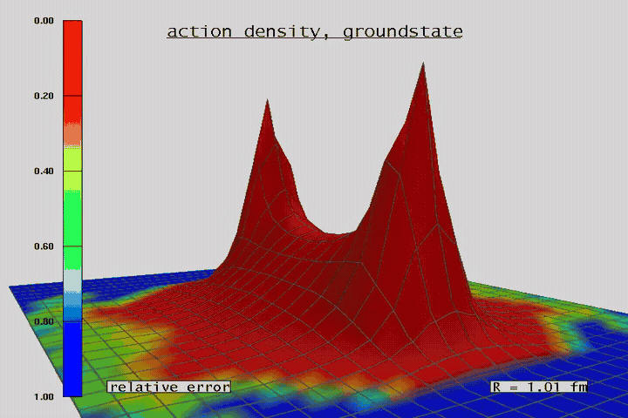628x418 pixels.
Task: Click the tip of the shorter left peak
Action: click(x=268, y=101)
